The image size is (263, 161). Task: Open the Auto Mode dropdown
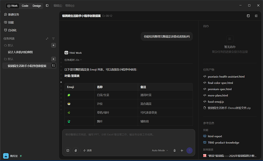(160, 150)
